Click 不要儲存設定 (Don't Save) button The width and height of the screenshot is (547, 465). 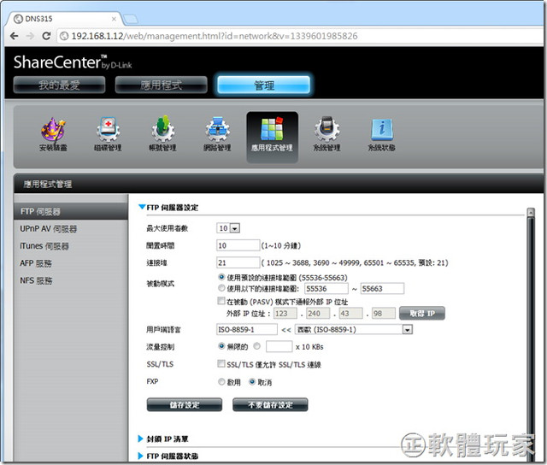click(270, 404)
